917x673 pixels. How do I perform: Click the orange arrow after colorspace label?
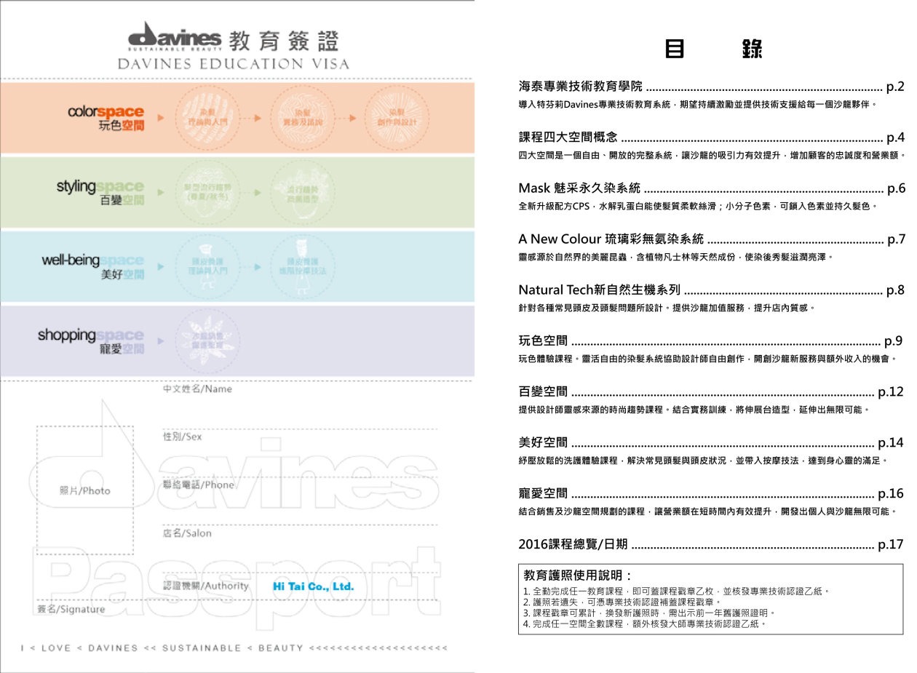point(161,117)
